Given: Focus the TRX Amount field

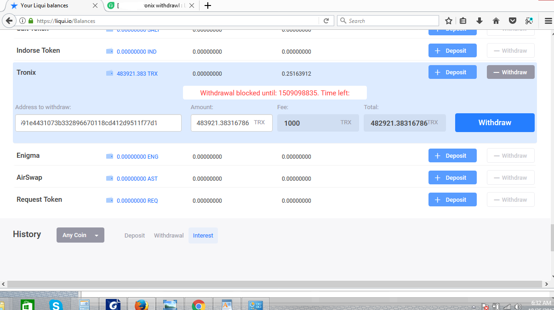Looking at the screenshot, I should 232,123.
